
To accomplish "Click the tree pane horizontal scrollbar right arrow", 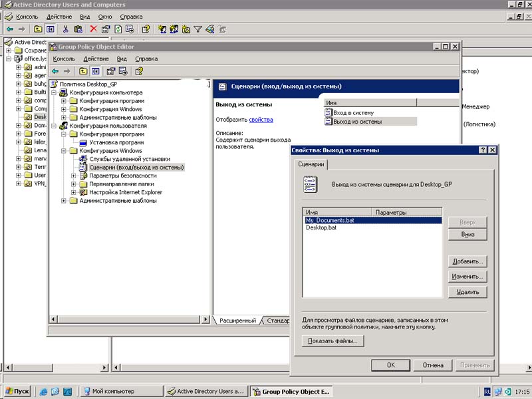I will (x=205, y=319).
